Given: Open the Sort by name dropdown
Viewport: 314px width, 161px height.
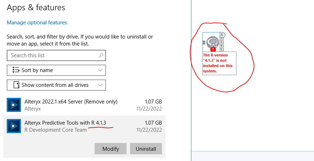Looking at the screenshot, I should (56, 70).
